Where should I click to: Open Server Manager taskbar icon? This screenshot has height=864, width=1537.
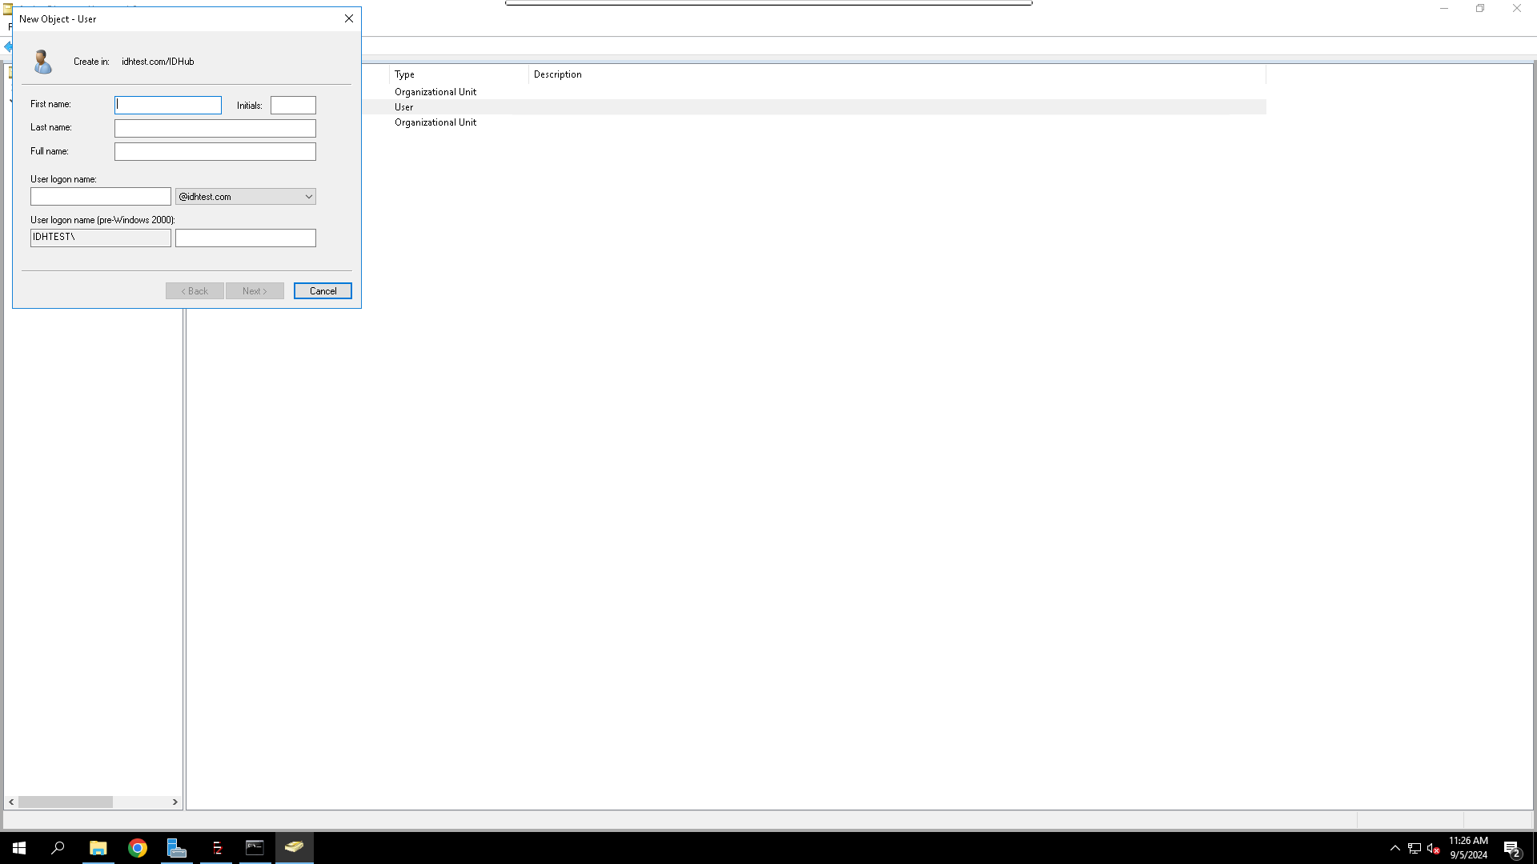(176, 848)
